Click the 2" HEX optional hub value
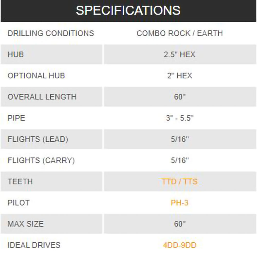The height and width of the screenshot is (257, 257). click(179, 76)
